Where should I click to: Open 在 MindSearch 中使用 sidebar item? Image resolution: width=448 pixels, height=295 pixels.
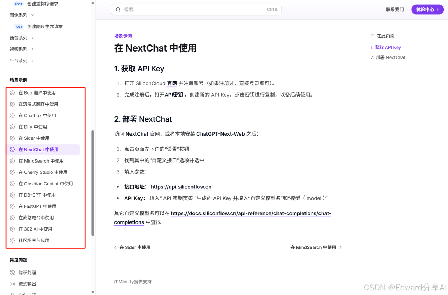point(41,161)
